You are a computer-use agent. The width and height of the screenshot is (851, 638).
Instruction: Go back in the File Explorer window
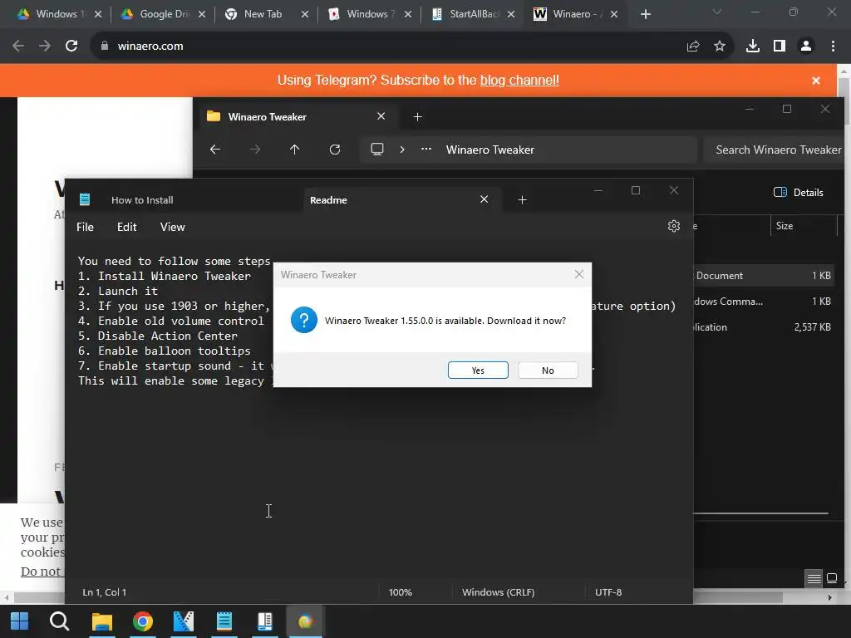215,150
